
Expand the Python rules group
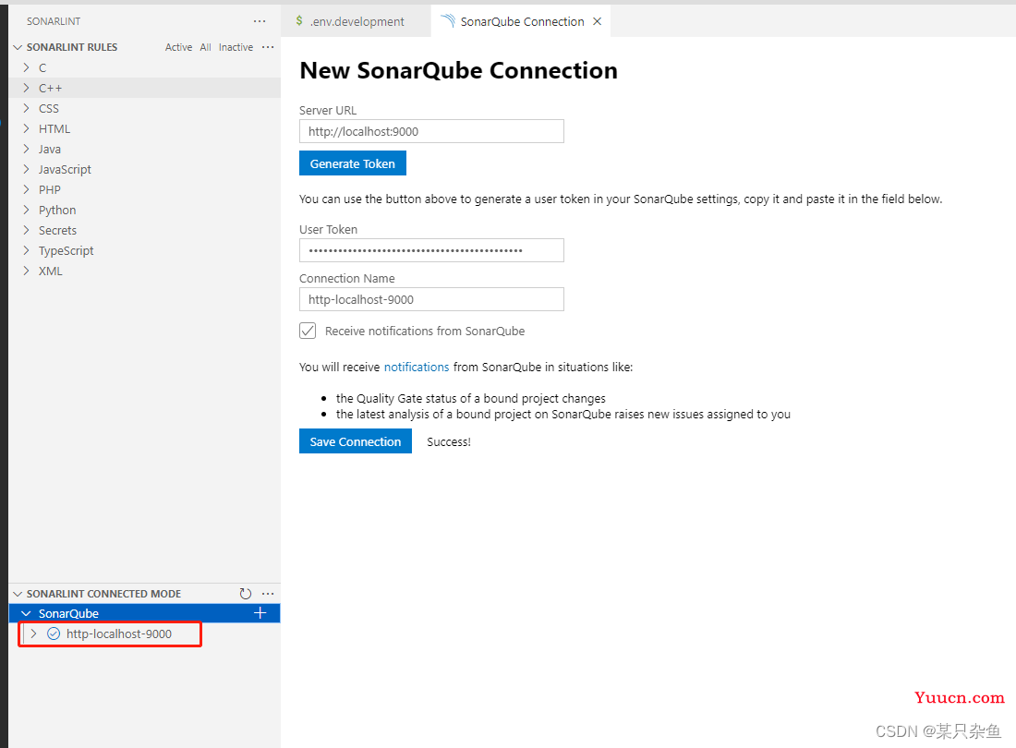pos(26,210)
